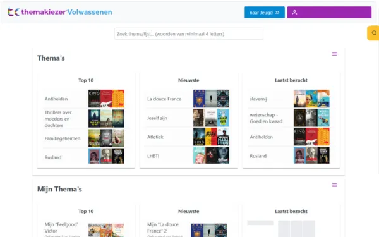The width and height of the screenshot is (379, 237).
Task: Open slavernij in Laatst bezocht
Action: coord(258,99)
